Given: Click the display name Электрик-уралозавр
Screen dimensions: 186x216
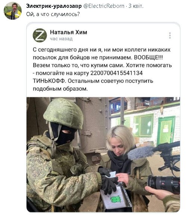Looking at the screenshot, I should (54, 6).
